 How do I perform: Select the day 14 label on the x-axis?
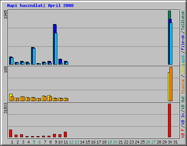pos(82,142)
